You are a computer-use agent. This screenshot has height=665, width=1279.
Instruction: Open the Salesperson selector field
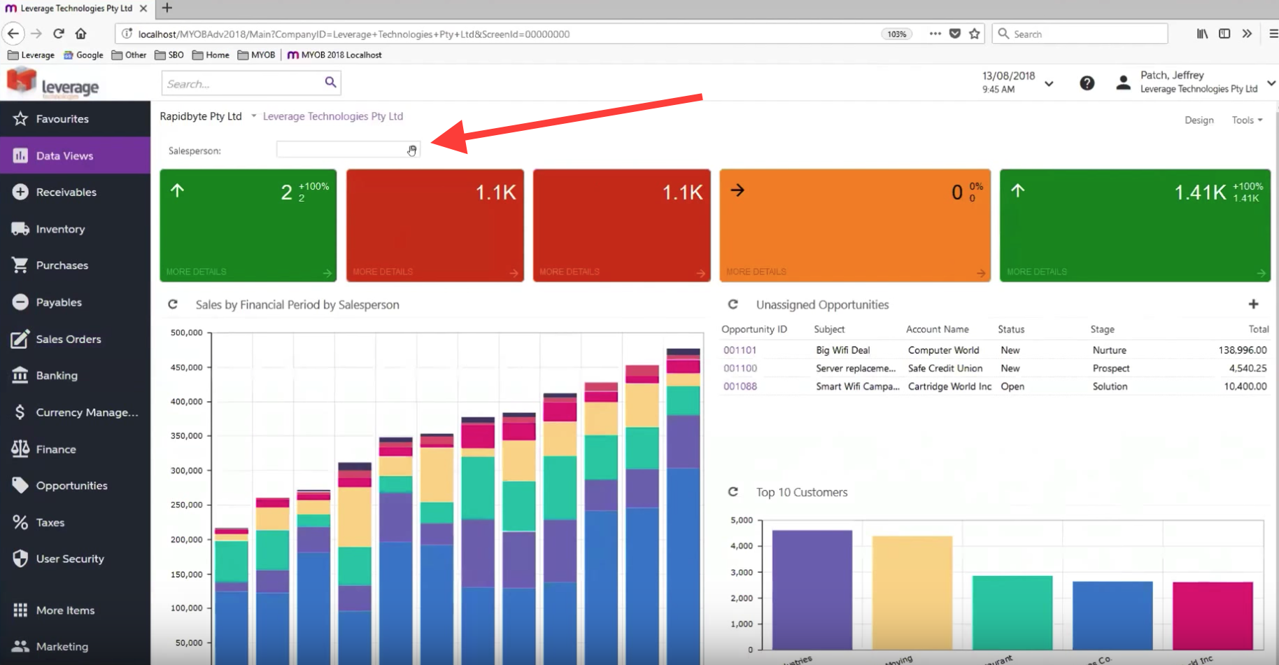pos(348,150)
